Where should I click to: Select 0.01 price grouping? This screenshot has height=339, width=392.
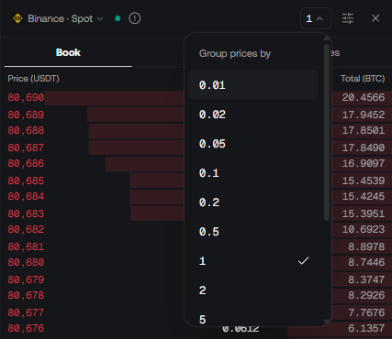(253, 85)
